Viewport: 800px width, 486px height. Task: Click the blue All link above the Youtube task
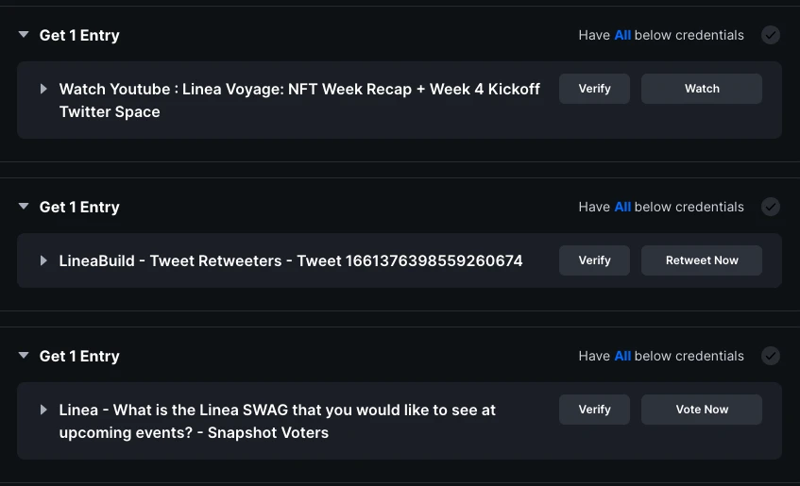(x=622, y=35)
